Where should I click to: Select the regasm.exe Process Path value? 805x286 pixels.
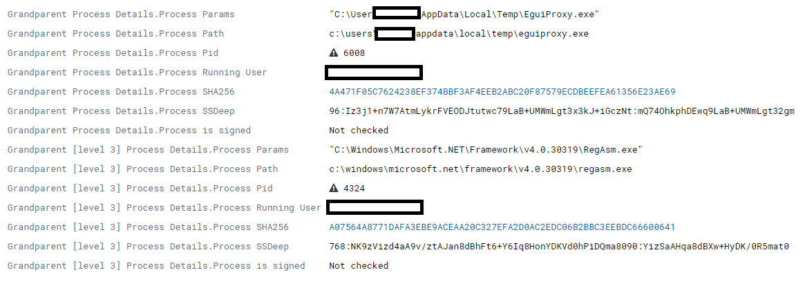click(480, 169)
